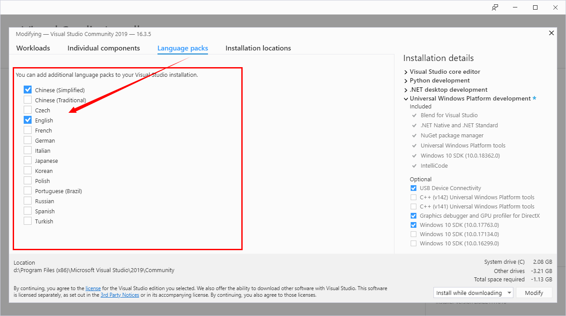Click the feedback icon in title bar
This screenshot has width=566, height=316.
pos(495,7)
